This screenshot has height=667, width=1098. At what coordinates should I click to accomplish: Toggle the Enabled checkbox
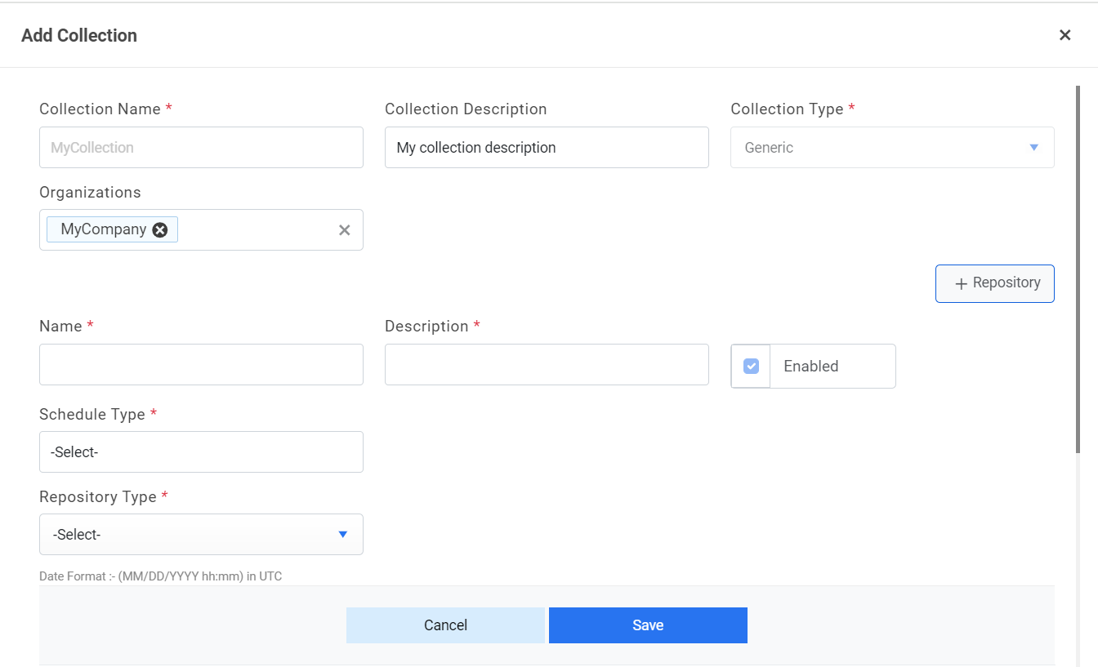click(x=752, y=367)
